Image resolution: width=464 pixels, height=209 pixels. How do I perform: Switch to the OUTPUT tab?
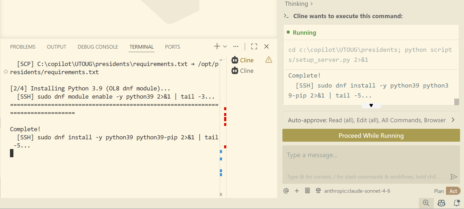tap(56, 47)
